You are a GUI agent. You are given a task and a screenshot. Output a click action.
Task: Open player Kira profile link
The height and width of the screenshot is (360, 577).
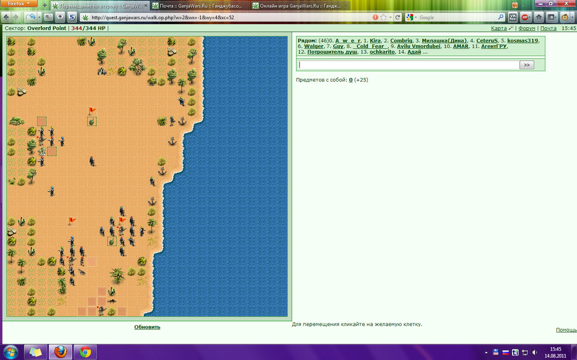click(x=375, y=41)
